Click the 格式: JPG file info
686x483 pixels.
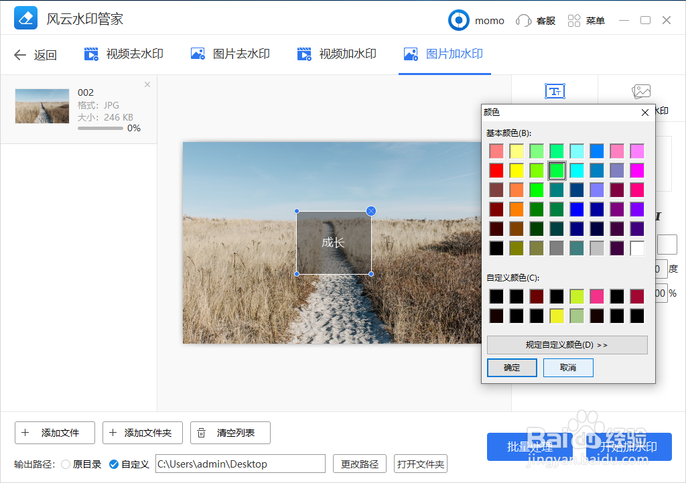coord(98,105)
